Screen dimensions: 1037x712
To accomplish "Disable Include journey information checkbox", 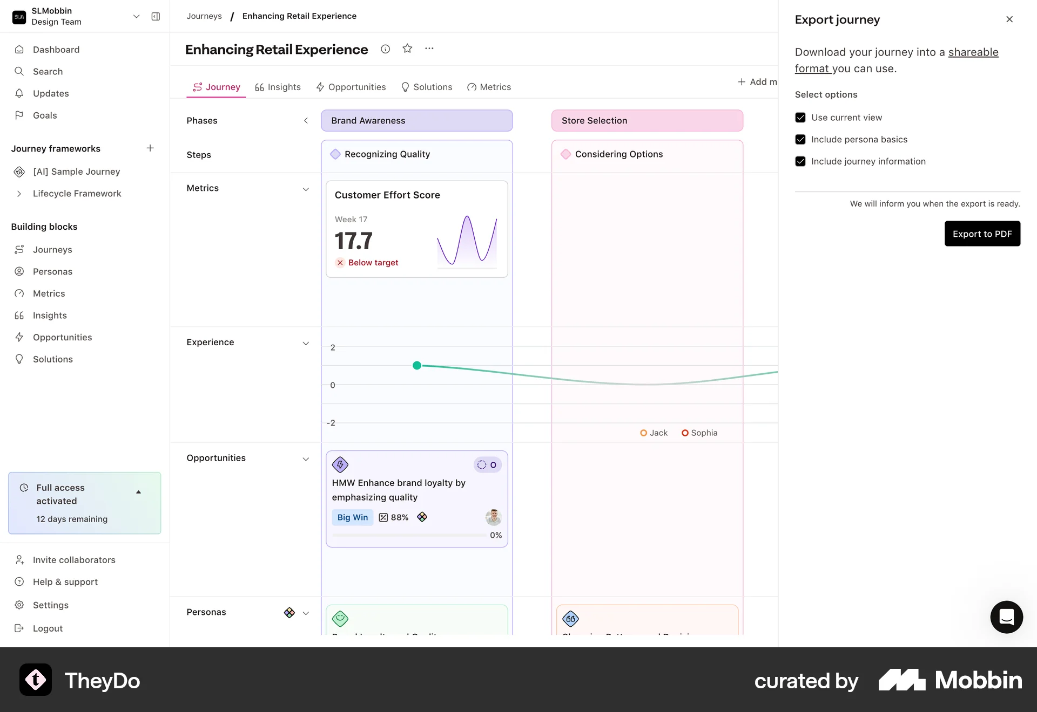I will pos(800,161).
